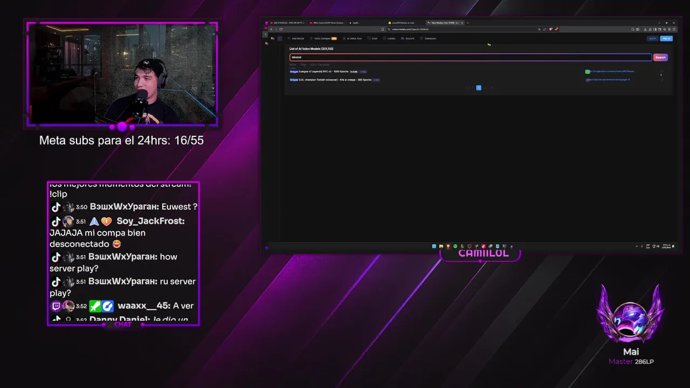Switch to the Top sorting tab
The height and width of the screenshot is (388, 690).
point(303,65)
